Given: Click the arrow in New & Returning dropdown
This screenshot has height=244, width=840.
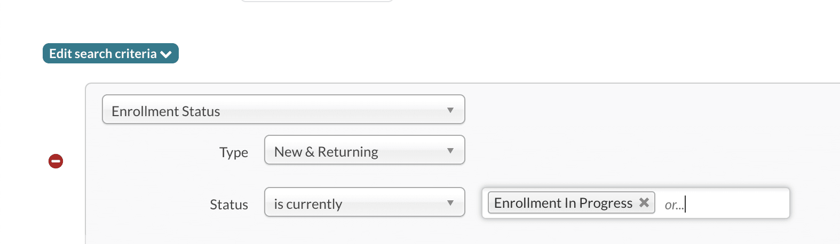Looking at the screenshot, I should pyautogui.click(x=450, y=151).
